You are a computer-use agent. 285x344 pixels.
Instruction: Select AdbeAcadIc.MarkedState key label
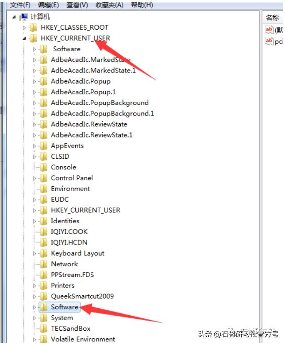pos(91,60)
